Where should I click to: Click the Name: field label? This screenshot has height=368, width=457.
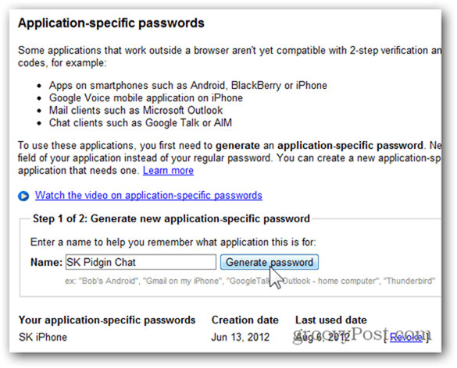[46, 263]
